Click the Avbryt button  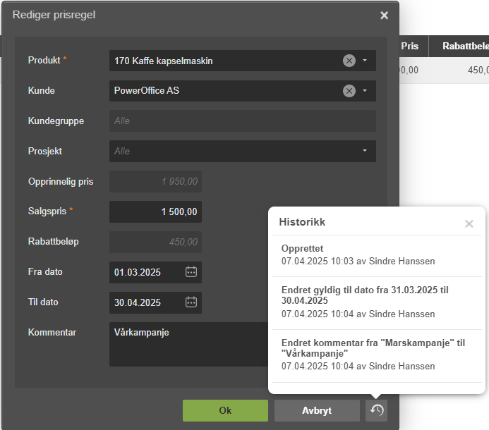pos(317,410)
